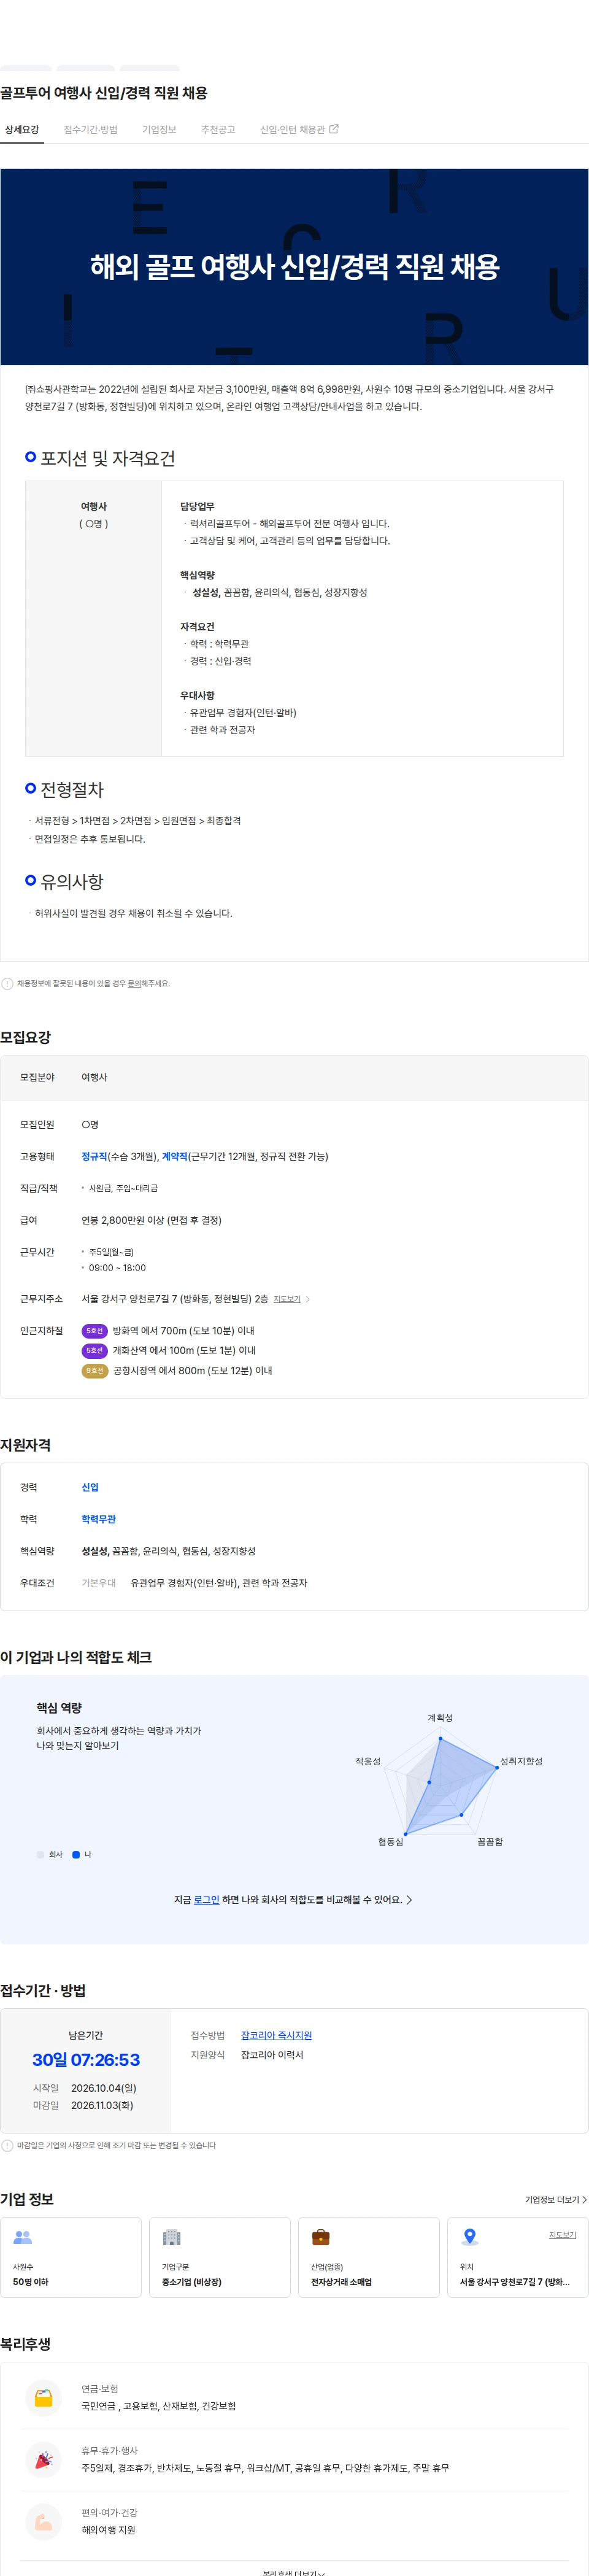This screenshot has height=2576, width=589.
Task: Click the 휴무·휴가·행사 party icon
Action: click(x=43, y=2459)
